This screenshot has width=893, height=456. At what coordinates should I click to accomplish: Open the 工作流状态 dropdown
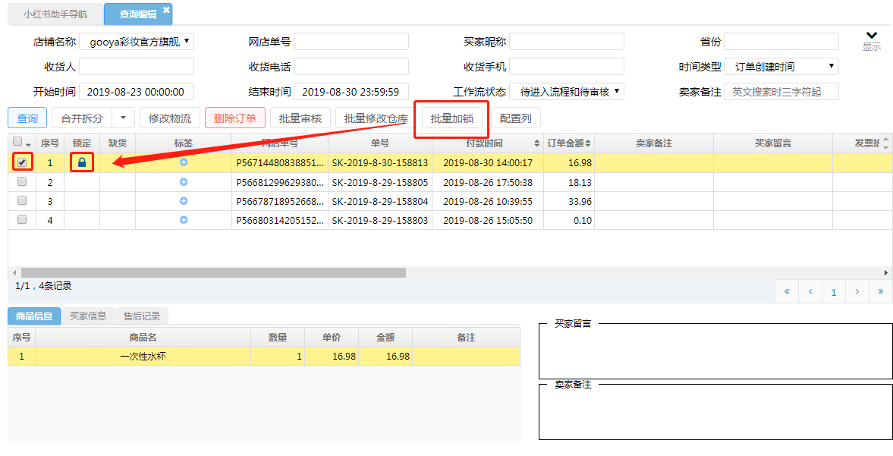567,92
